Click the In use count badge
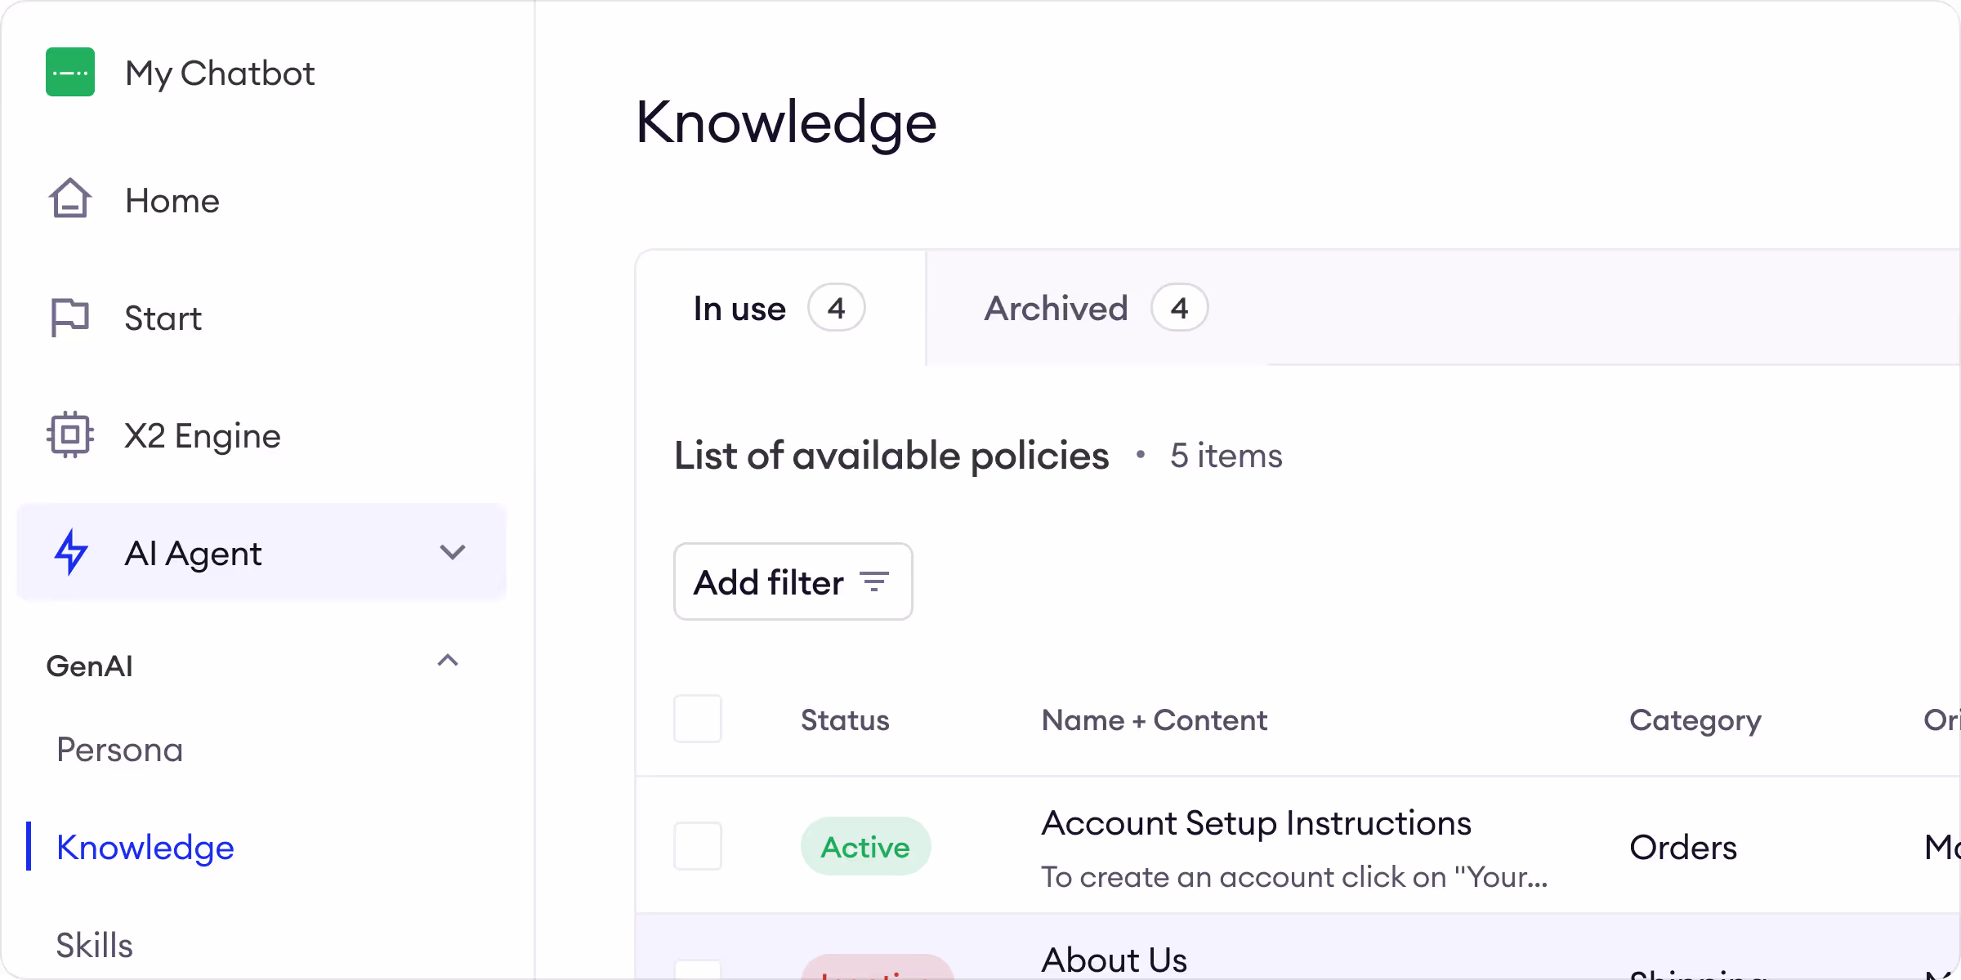The image size is (1961, 980). click(836, 308)
